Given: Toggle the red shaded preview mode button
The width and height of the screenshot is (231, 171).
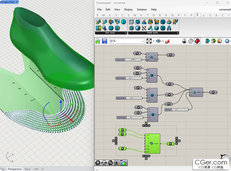Looking at the screenshot, I should (x=197, y=41).
